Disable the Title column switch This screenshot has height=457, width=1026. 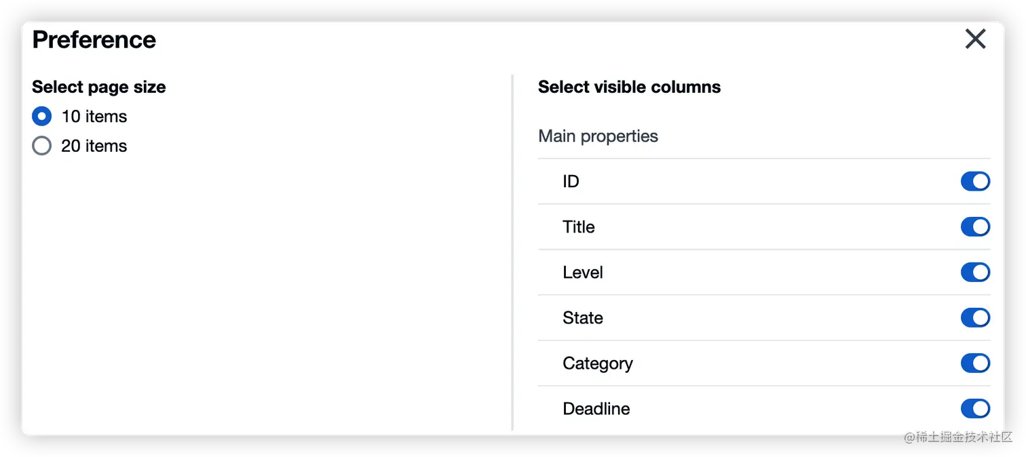975,227
